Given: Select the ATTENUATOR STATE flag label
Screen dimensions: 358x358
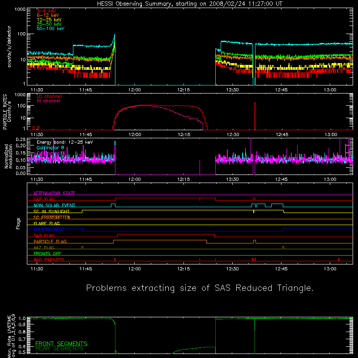Looking at the screenshot, I should tap(54, 193).
